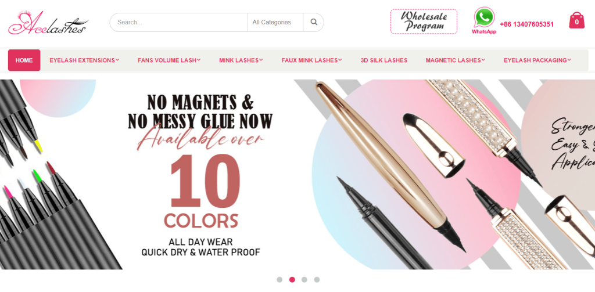595x292 pixels.
Task: Expand the Mink Lashes submenu arrow
Action: point(261,60)
